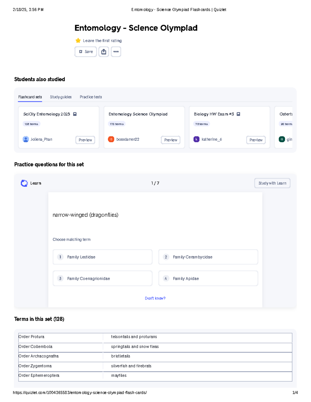Image resolution: width=311 pixels, height=402 pixels.
Task: Click the Order Collembola term row
Action: point(155,347)
